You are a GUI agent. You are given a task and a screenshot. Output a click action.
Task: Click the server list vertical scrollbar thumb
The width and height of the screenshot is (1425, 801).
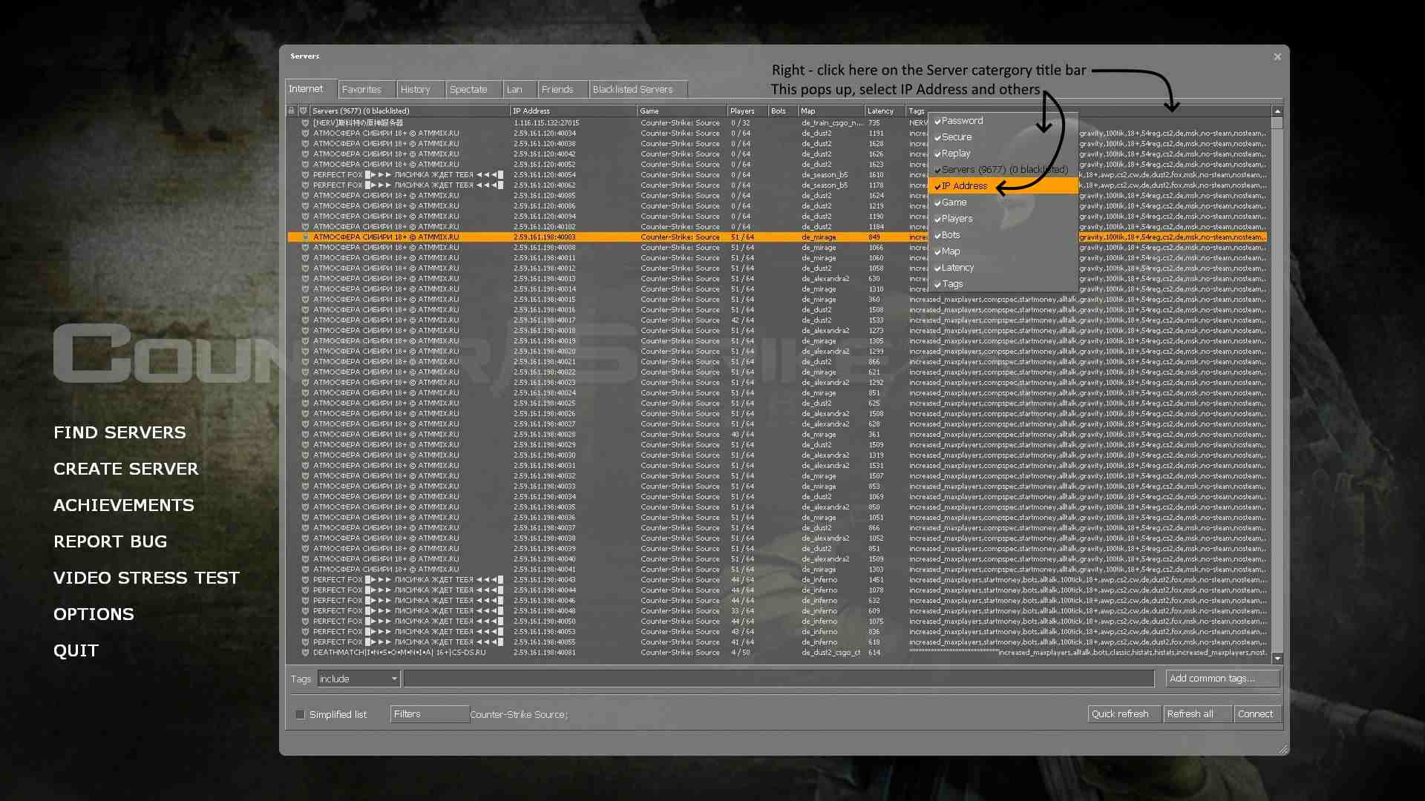(1277, 123)
